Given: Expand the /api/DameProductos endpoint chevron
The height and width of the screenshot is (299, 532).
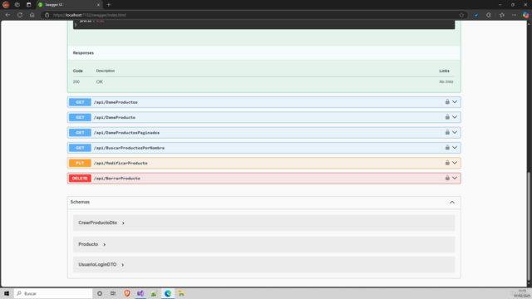Looking at the screenshot, I should (455, 101).
